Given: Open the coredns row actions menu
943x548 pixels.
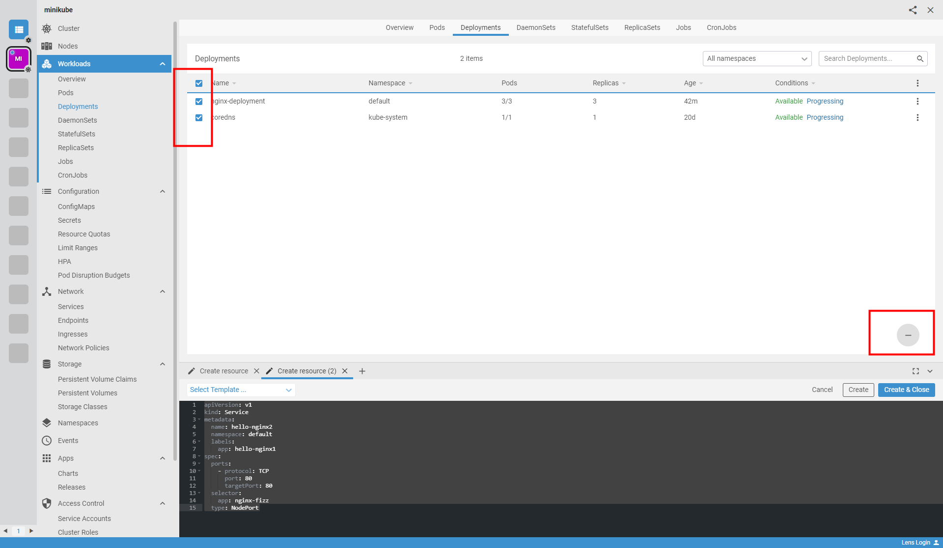Looking at the screenshot, I should (917, 117).
